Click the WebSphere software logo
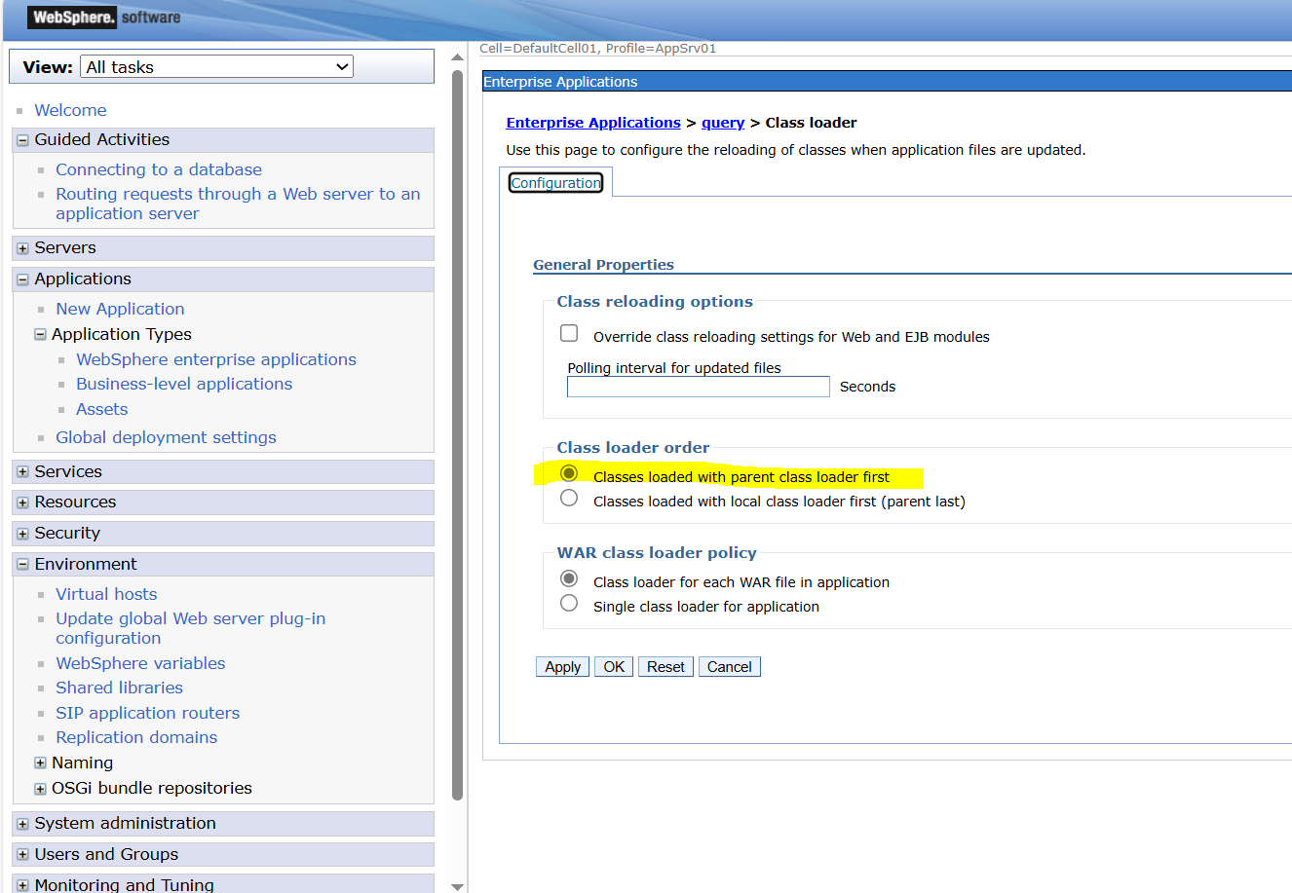This screenshot has height=893, width=1292. (104, 17)
